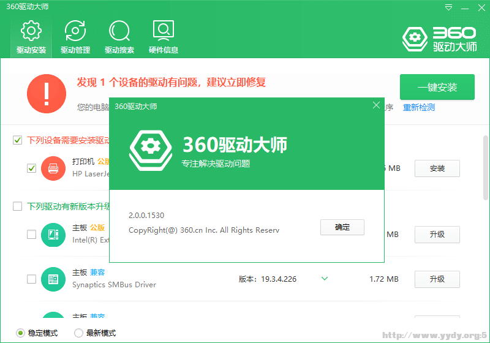Viewport: 490px width, 343px height.
Task: Open the 驱动安装 gear tab
Action: 31,37
